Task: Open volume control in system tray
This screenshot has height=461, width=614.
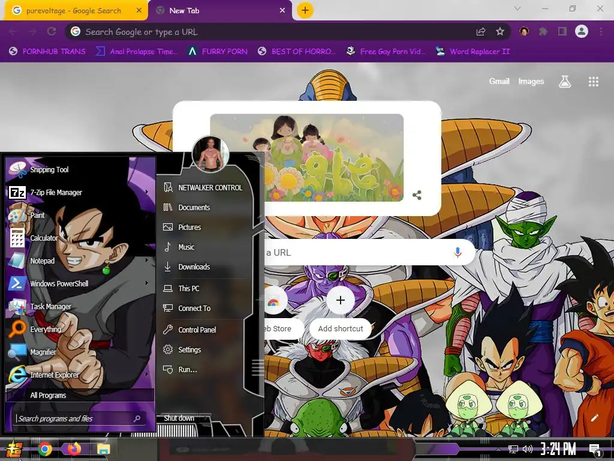Action: [528, 449]
